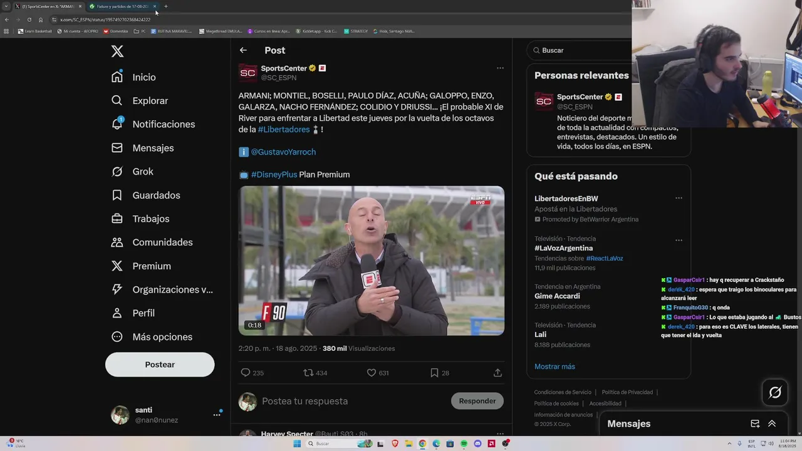Open Comunidades in the sidebar
The height and width of the screenshot is (451, 802).
pos(152,242)
